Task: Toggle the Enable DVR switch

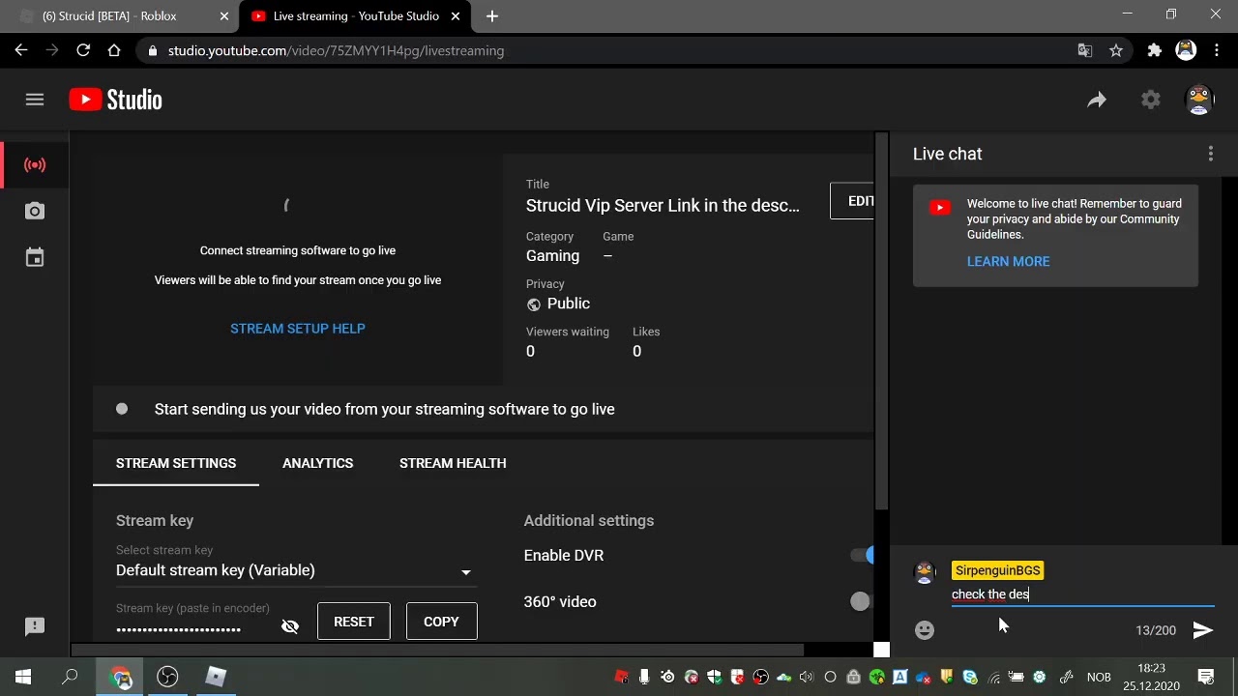Action: pos(862,555)
